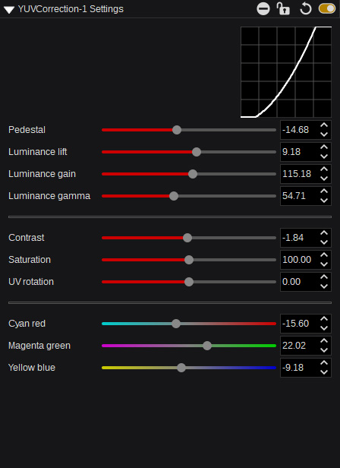Decrease Luminance gamma with down arrow
Image resolution: width=340 pixels, height=468 pixels.
point(324,201)
